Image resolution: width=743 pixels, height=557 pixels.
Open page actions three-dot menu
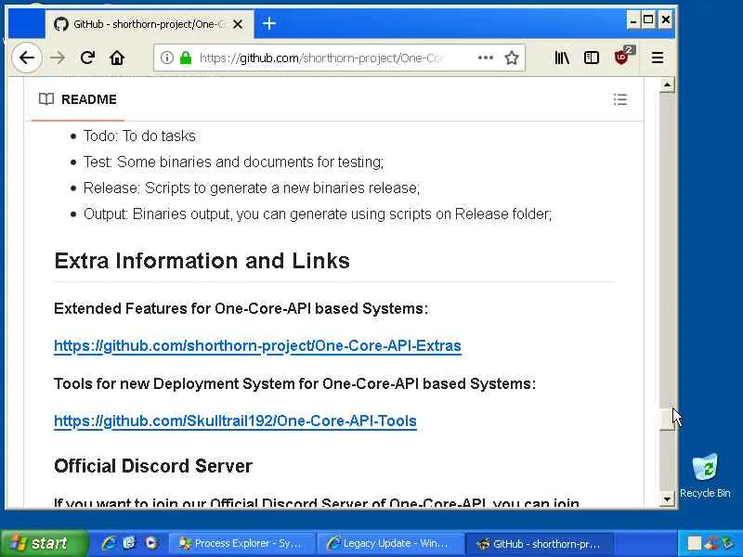coord(486,58)
